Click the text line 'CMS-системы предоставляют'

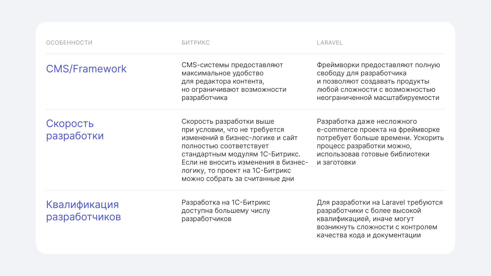point(232,65)
